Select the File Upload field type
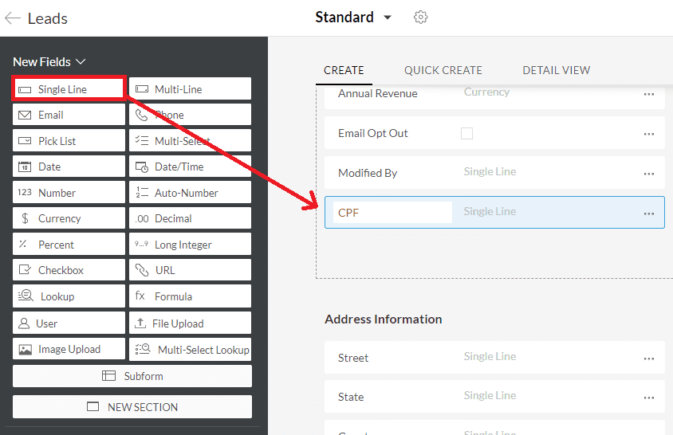 [x=190, y=323]
